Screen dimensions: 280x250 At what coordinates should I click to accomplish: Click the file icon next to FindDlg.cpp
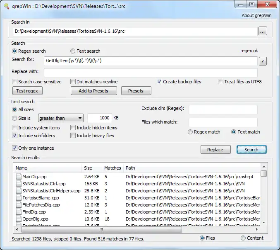pyautogui.click(x=19, y=212)
